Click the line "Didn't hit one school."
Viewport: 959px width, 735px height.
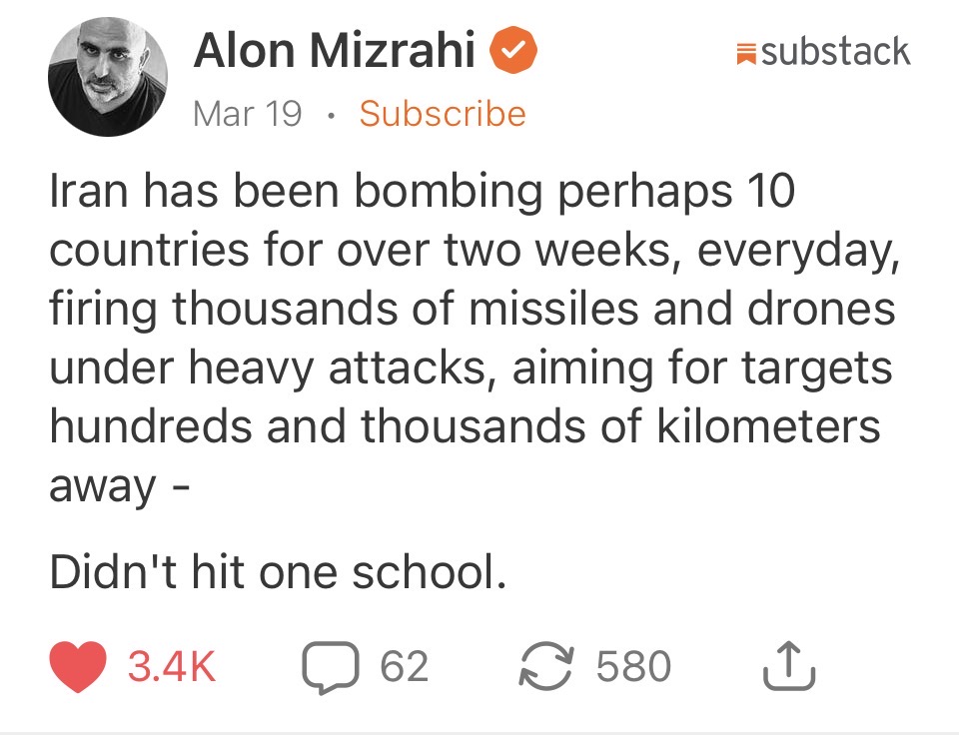click(272, 574)
